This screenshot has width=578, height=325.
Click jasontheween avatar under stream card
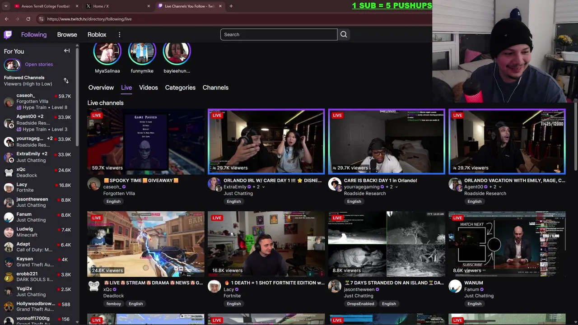tap(335, 286)
